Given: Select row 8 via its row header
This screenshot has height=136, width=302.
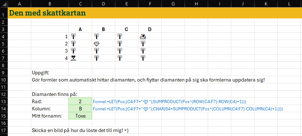Looking at the screenshot, I should coord(4,65).
